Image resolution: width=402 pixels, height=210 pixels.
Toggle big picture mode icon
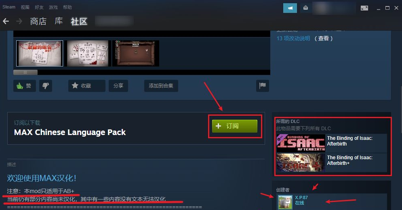point(364,8)
